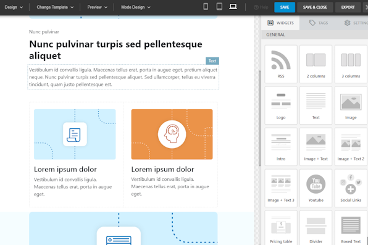Select Lorem ipsum dolor heading under orange image
Image resolution: width=368 pixels, height=245 pixels.
click(162, 169)
